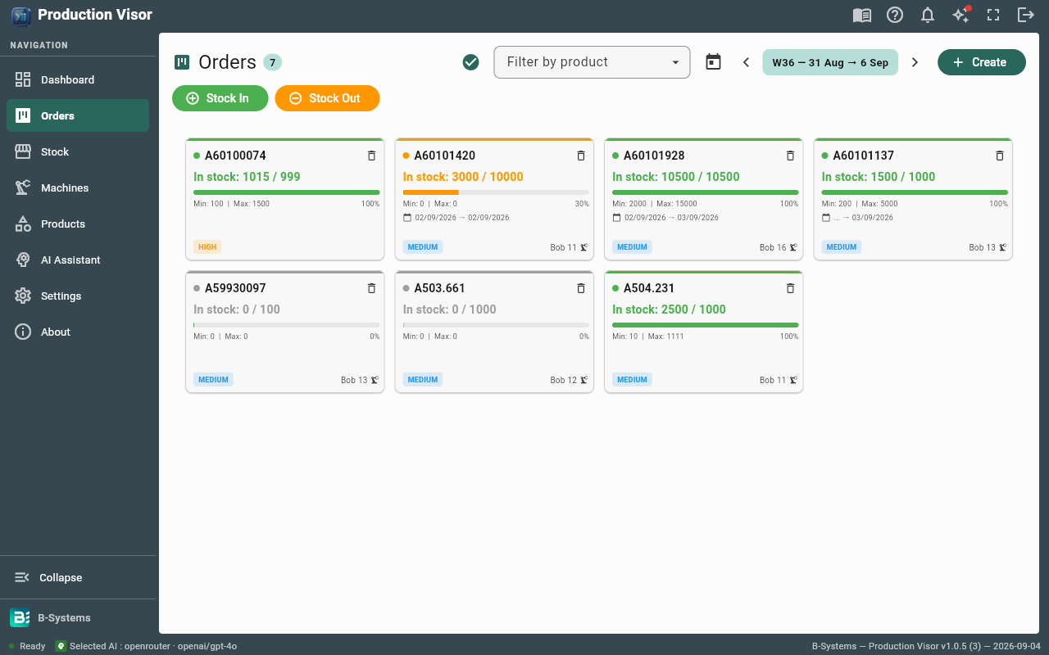The image size is (1049, 655).
Task: Click the A60101137 order title
Action: click(863, 156)
